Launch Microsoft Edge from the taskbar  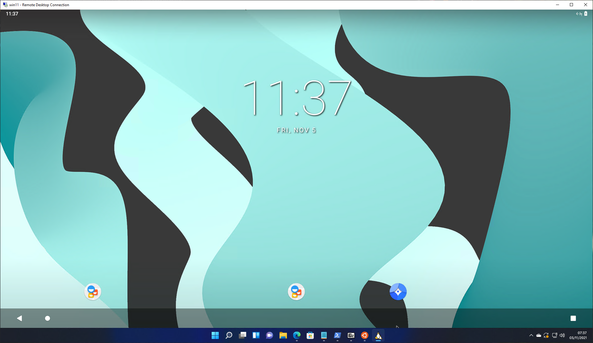296,336
